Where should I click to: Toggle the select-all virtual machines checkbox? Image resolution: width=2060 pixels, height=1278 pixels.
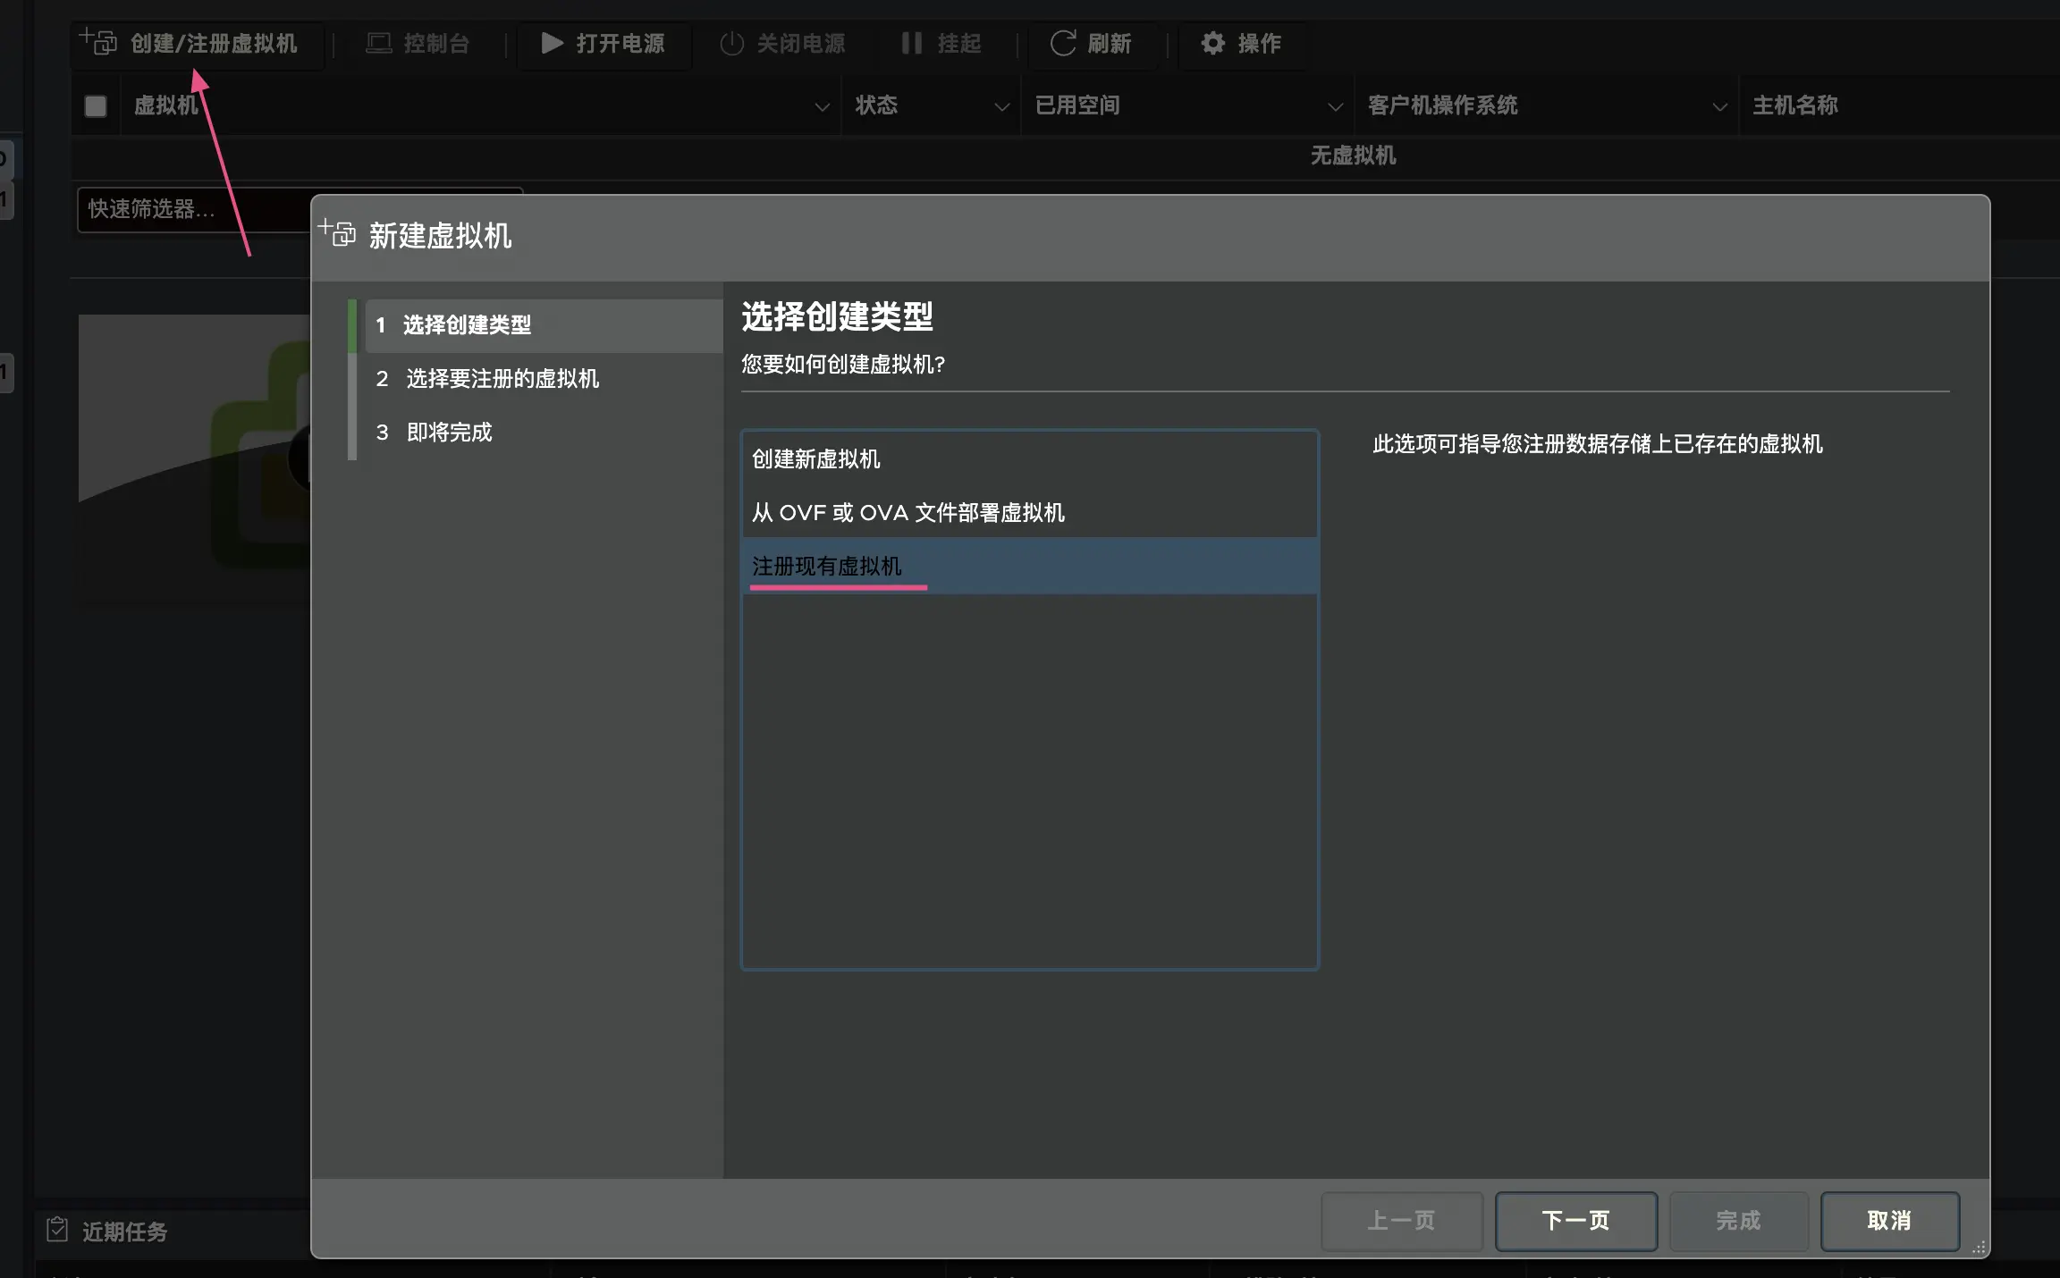[x=96, y=106]
